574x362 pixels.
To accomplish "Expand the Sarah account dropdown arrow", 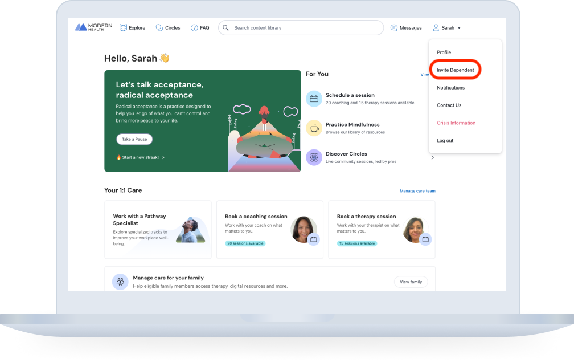I will [459, 28].
